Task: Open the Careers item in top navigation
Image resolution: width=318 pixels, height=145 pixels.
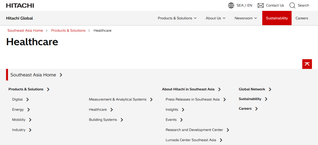Action: click(x=302, y=18)
